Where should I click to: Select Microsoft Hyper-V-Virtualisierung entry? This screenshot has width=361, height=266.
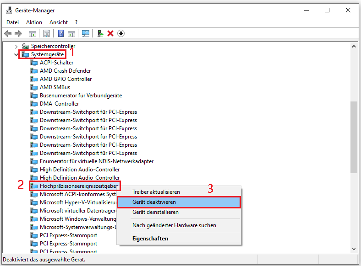pos(78,202)
